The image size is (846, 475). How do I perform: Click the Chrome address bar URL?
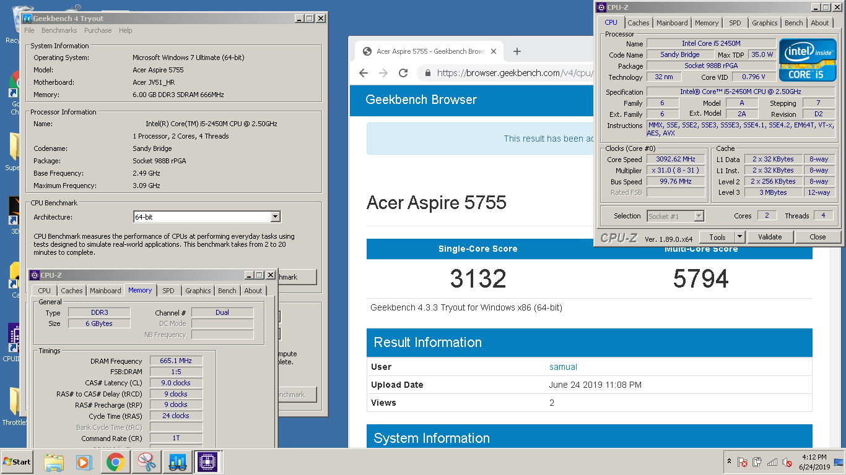tap(514, 73)
